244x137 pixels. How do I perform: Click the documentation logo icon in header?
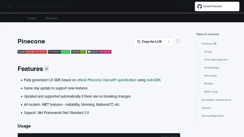tap(9, 6)
